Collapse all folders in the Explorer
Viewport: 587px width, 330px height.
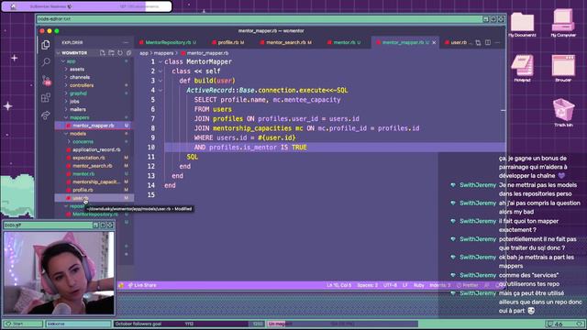[x=128, y=53]
